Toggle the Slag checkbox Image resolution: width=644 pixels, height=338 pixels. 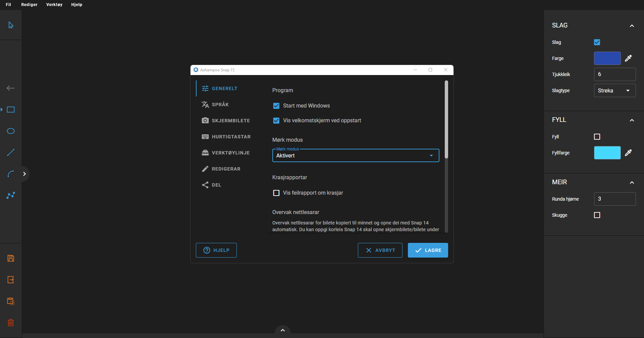[x=597, y=42]
